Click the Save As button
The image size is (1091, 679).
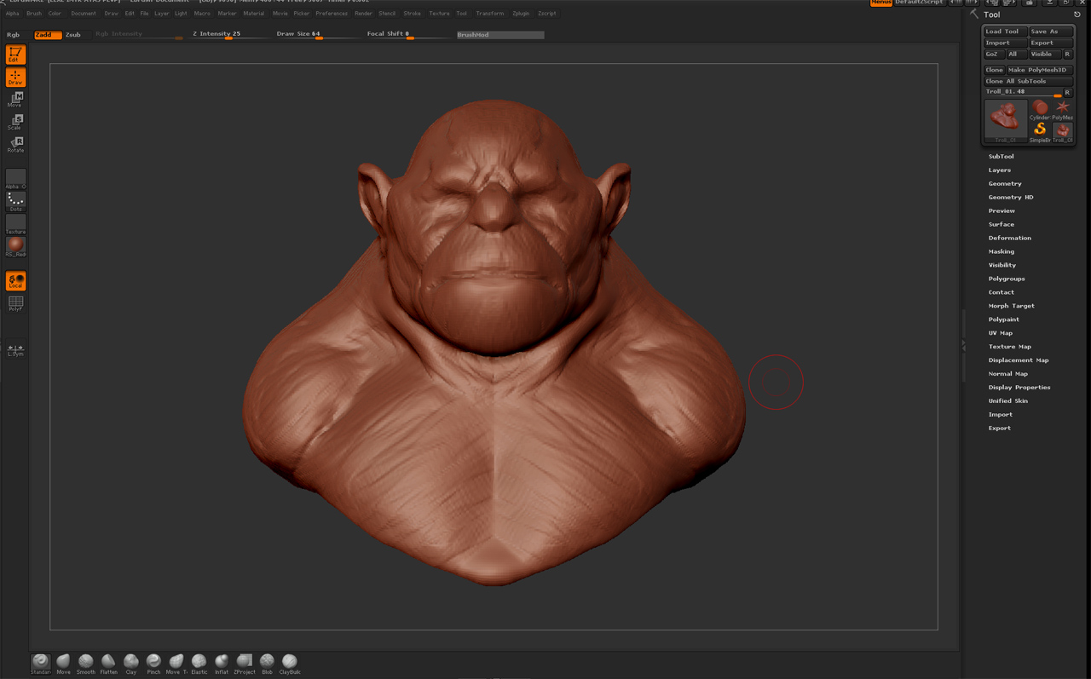point(1051,32)
